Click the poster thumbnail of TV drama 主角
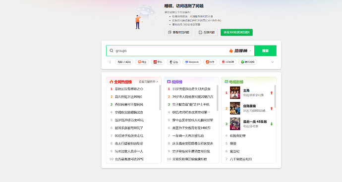This screenshot has width=342, height=182. [235, 93]
